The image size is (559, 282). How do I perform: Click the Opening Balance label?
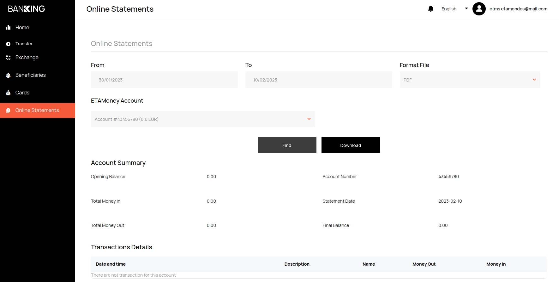point(108,177)
